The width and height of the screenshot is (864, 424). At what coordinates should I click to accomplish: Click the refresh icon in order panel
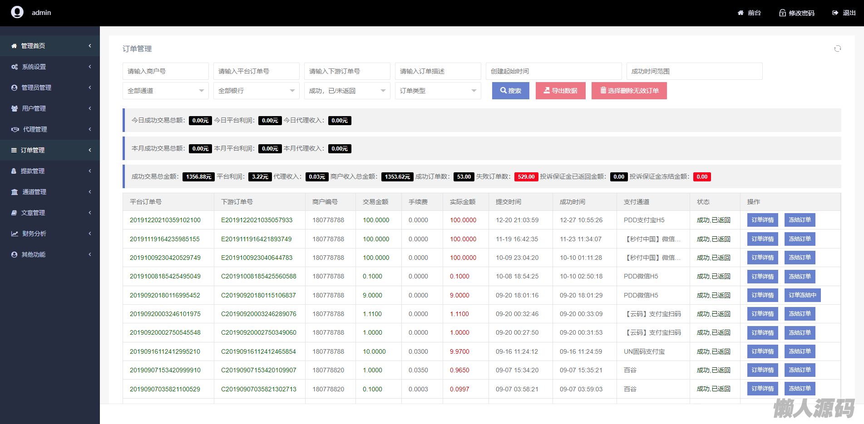pyautogui.click(x=837, y=49)
